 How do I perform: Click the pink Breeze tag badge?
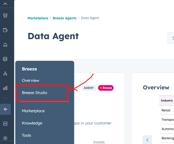click(106, 88)
